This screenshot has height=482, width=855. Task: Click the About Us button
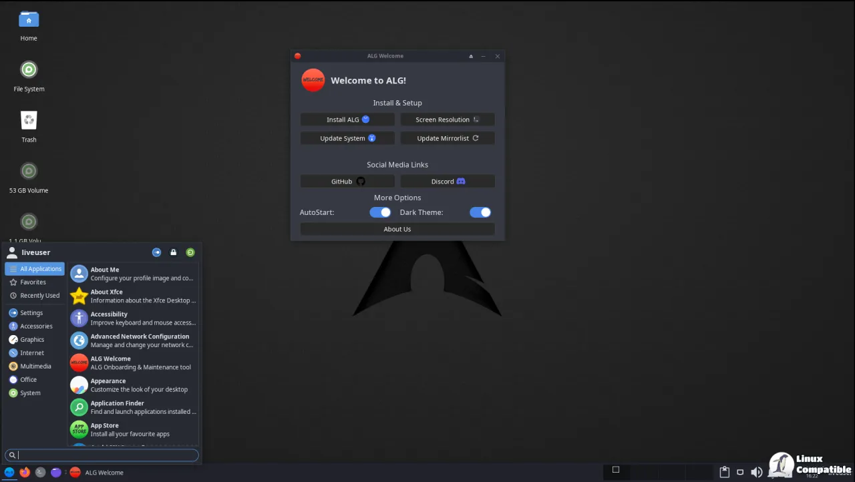[x=397, y=229]
